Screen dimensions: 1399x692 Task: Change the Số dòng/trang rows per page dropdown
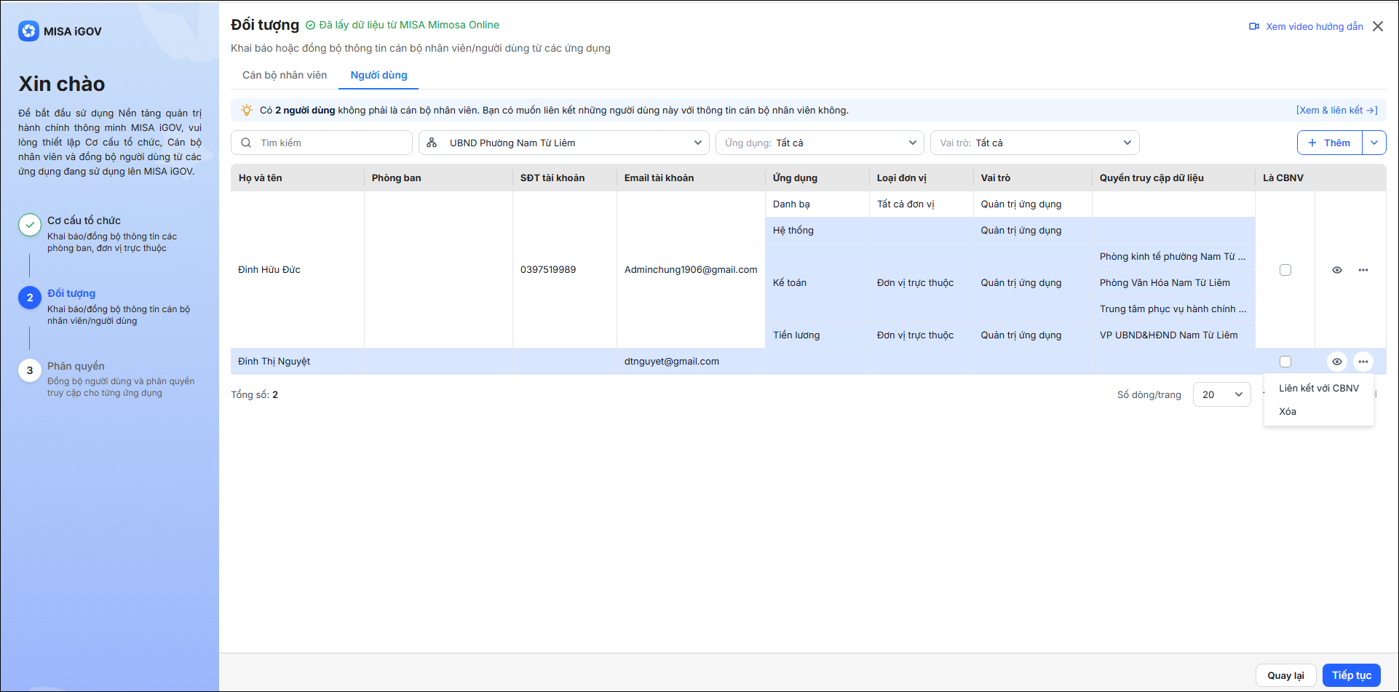pyautogui.click(x=1222, y=394)
